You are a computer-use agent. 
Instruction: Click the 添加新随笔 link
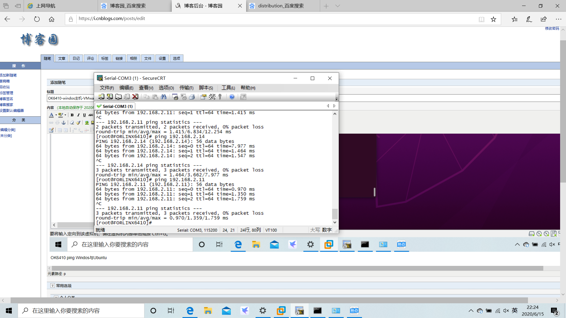click(8, 75)
